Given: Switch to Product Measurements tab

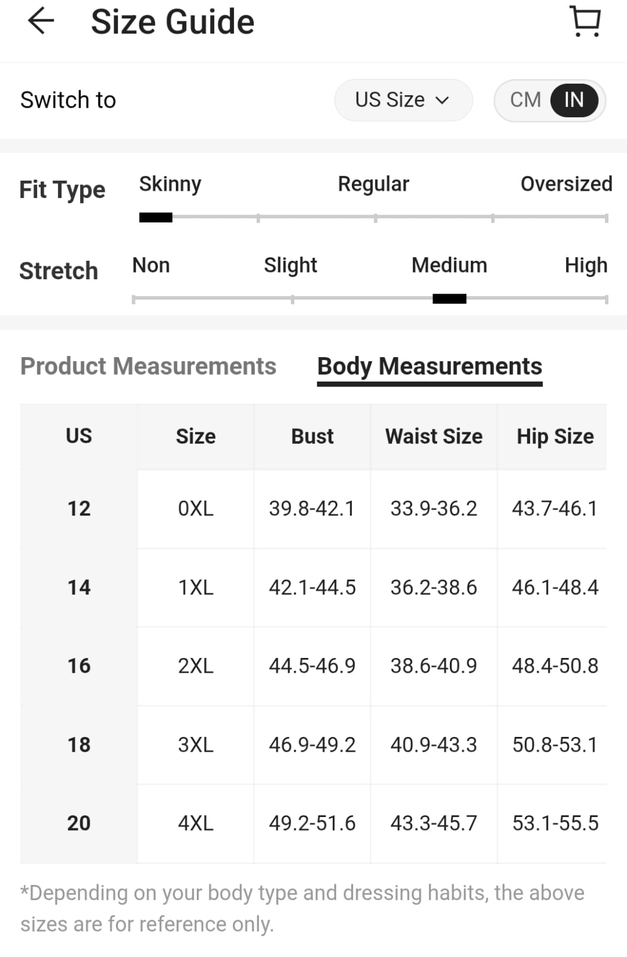Looking at the screenshot, I should [148, 366].
